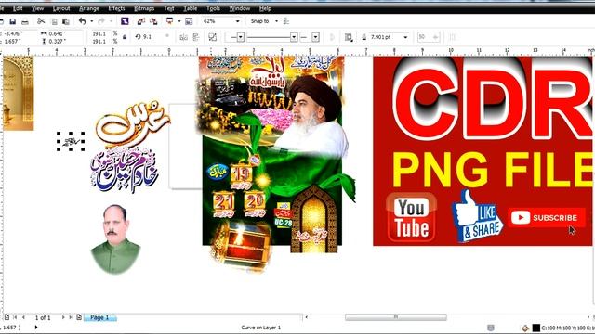Open the Arrange menu
This screenshot has width=595, height=334.
(89, 8)
